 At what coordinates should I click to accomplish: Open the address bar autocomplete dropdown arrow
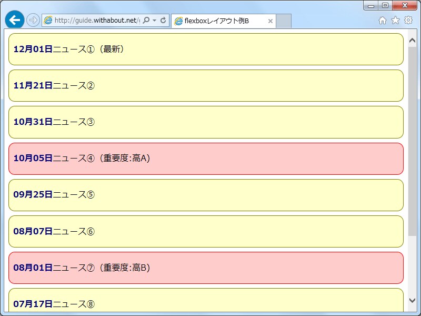(154, 20)
